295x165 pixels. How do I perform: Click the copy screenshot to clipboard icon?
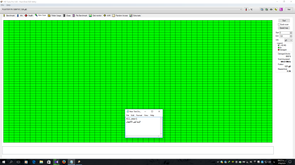tap(266, 9)
